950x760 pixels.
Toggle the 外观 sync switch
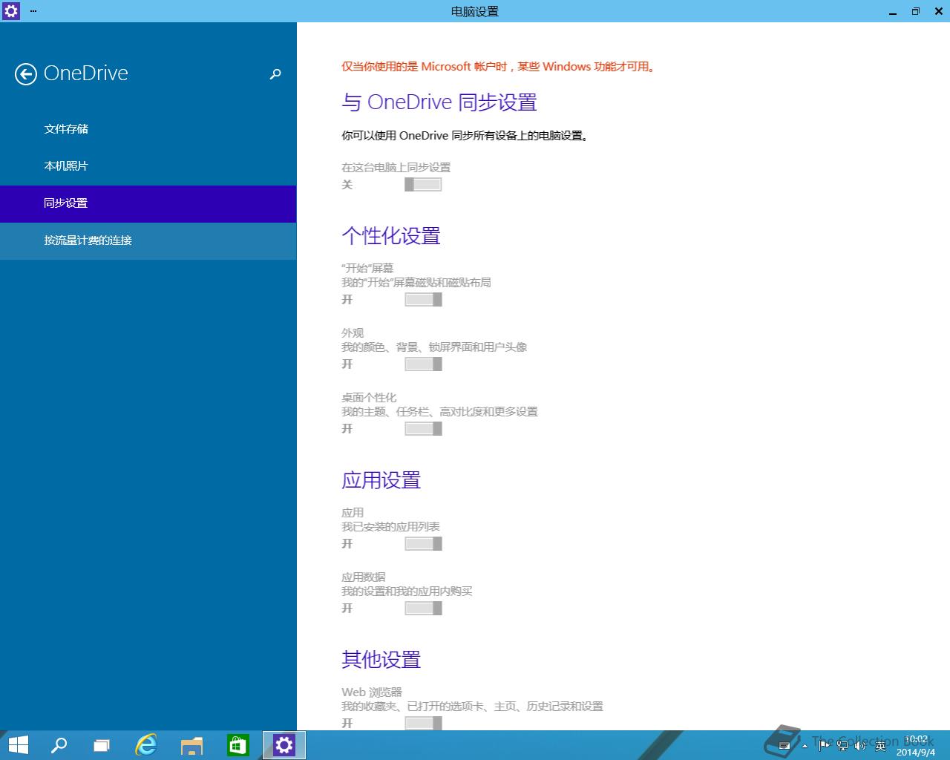click(x=423, y=364)
